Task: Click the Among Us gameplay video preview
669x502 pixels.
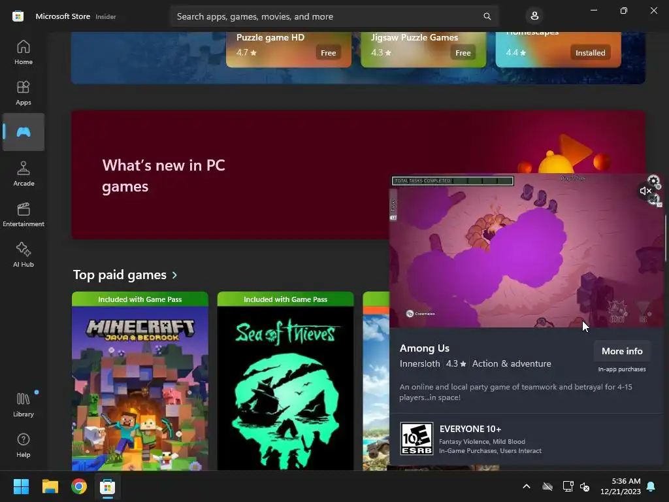Action: (527, 250)
